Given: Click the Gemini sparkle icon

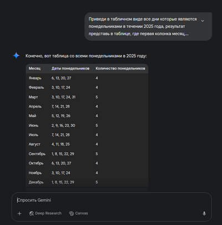Looking at the screenshot, I should 16,56.
